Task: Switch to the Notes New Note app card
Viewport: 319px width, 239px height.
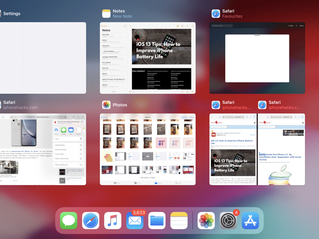Action: (x=148, y=58)
